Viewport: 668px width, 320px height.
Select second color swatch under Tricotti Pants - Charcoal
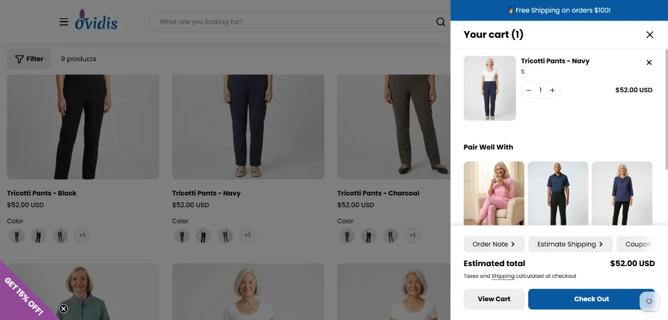tap(369, 236)
